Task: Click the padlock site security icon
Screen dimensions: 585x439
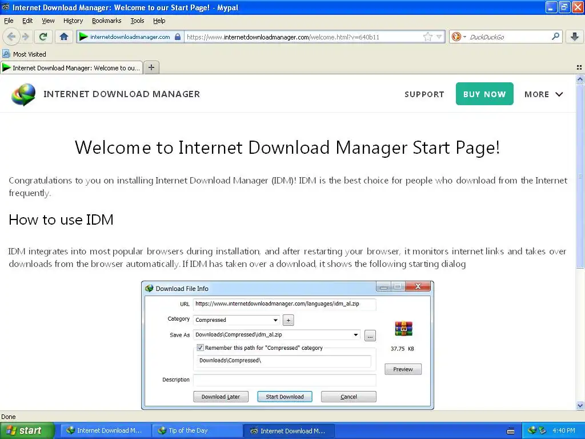Action: pyautogui.click(x=178, y=37)
